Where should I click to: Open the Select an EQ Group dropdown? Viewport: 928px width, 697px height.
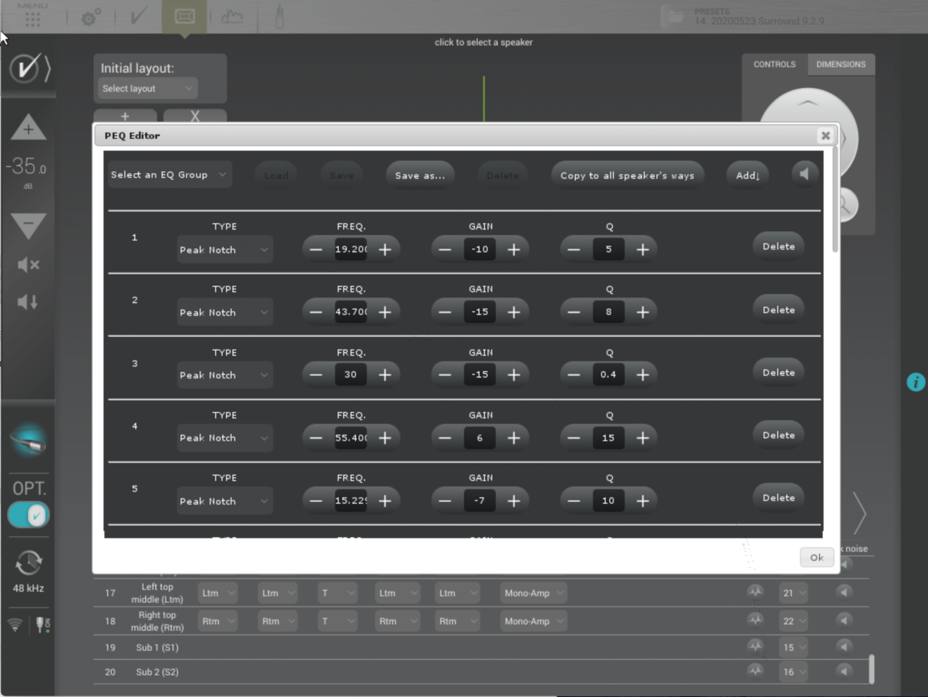[169, 175]
